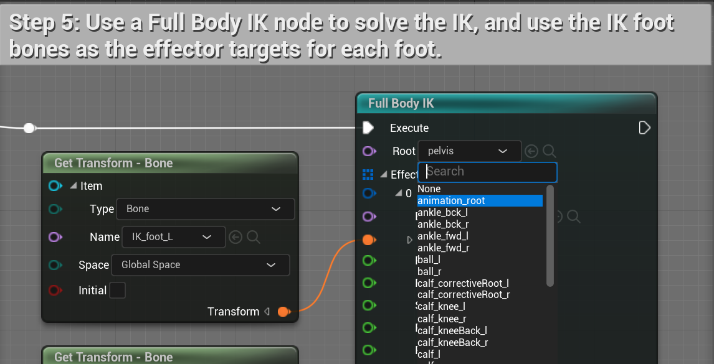Click the Execute output pin on Full Body IK
Image resolution: width=714 pixels, height=364 pixels.
click(645, 128)
